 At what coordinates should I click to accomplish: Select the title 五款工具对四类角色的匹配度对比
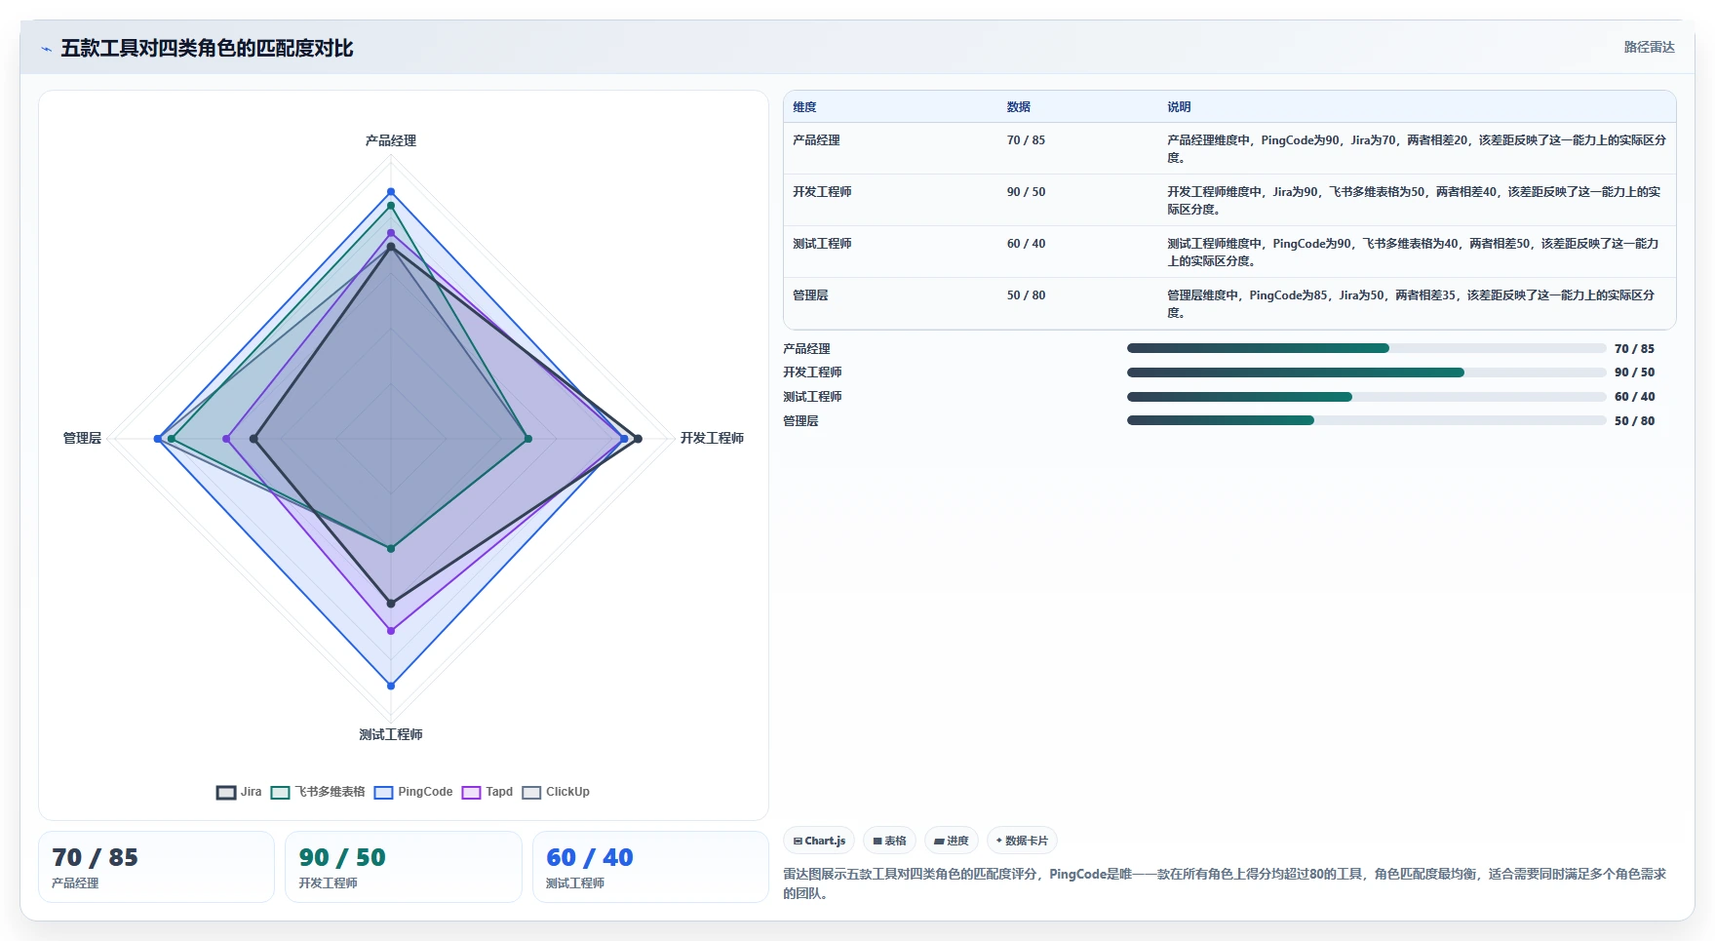click(x=207, y=48)
